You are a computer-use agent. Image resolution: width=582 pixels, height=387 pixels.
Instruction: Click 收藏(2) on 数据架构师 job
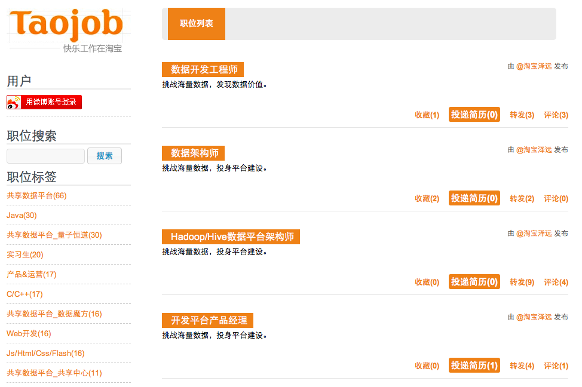coord(427,198)
